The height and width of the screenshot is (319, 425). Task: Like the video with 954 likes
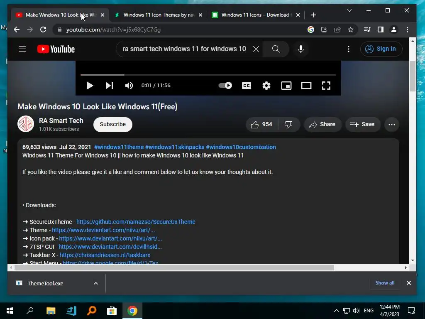pos(262,125)
